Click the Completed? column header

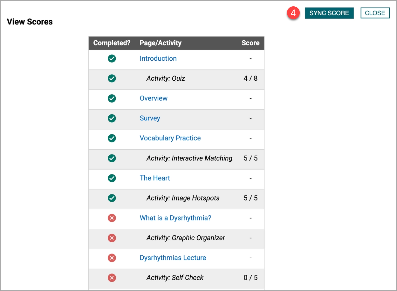click(112, 43)
